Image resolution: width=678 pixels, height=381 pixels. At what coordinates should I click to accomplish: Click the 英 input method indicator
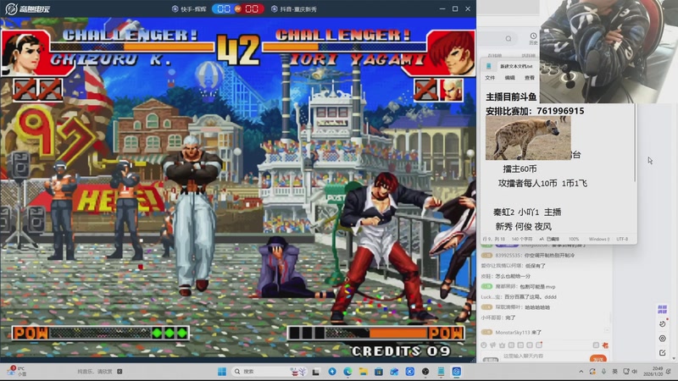(615, 372)
